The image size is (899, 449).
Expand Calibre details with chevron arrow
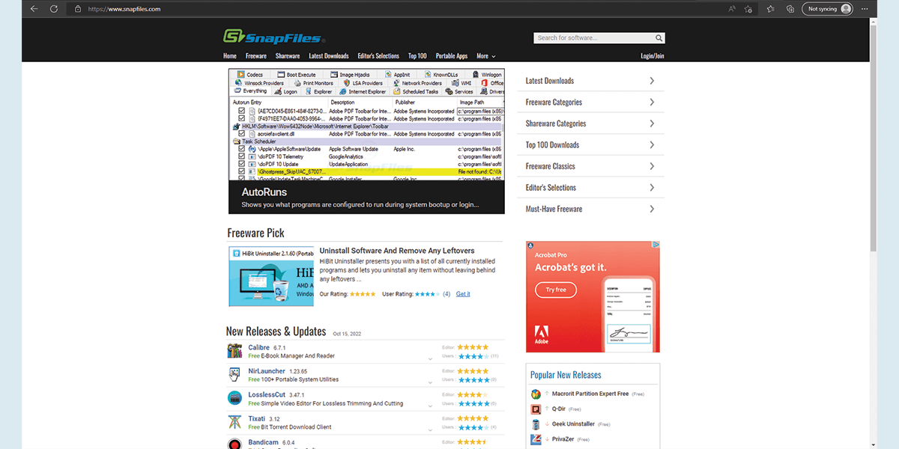click(430, 359)
